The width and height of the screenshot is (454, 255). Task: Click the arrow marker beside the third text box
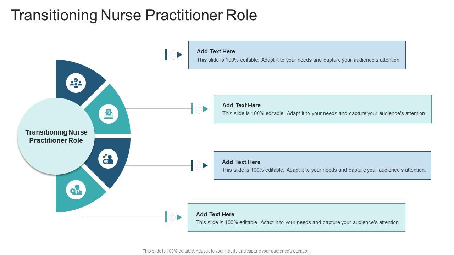[205, 165]
